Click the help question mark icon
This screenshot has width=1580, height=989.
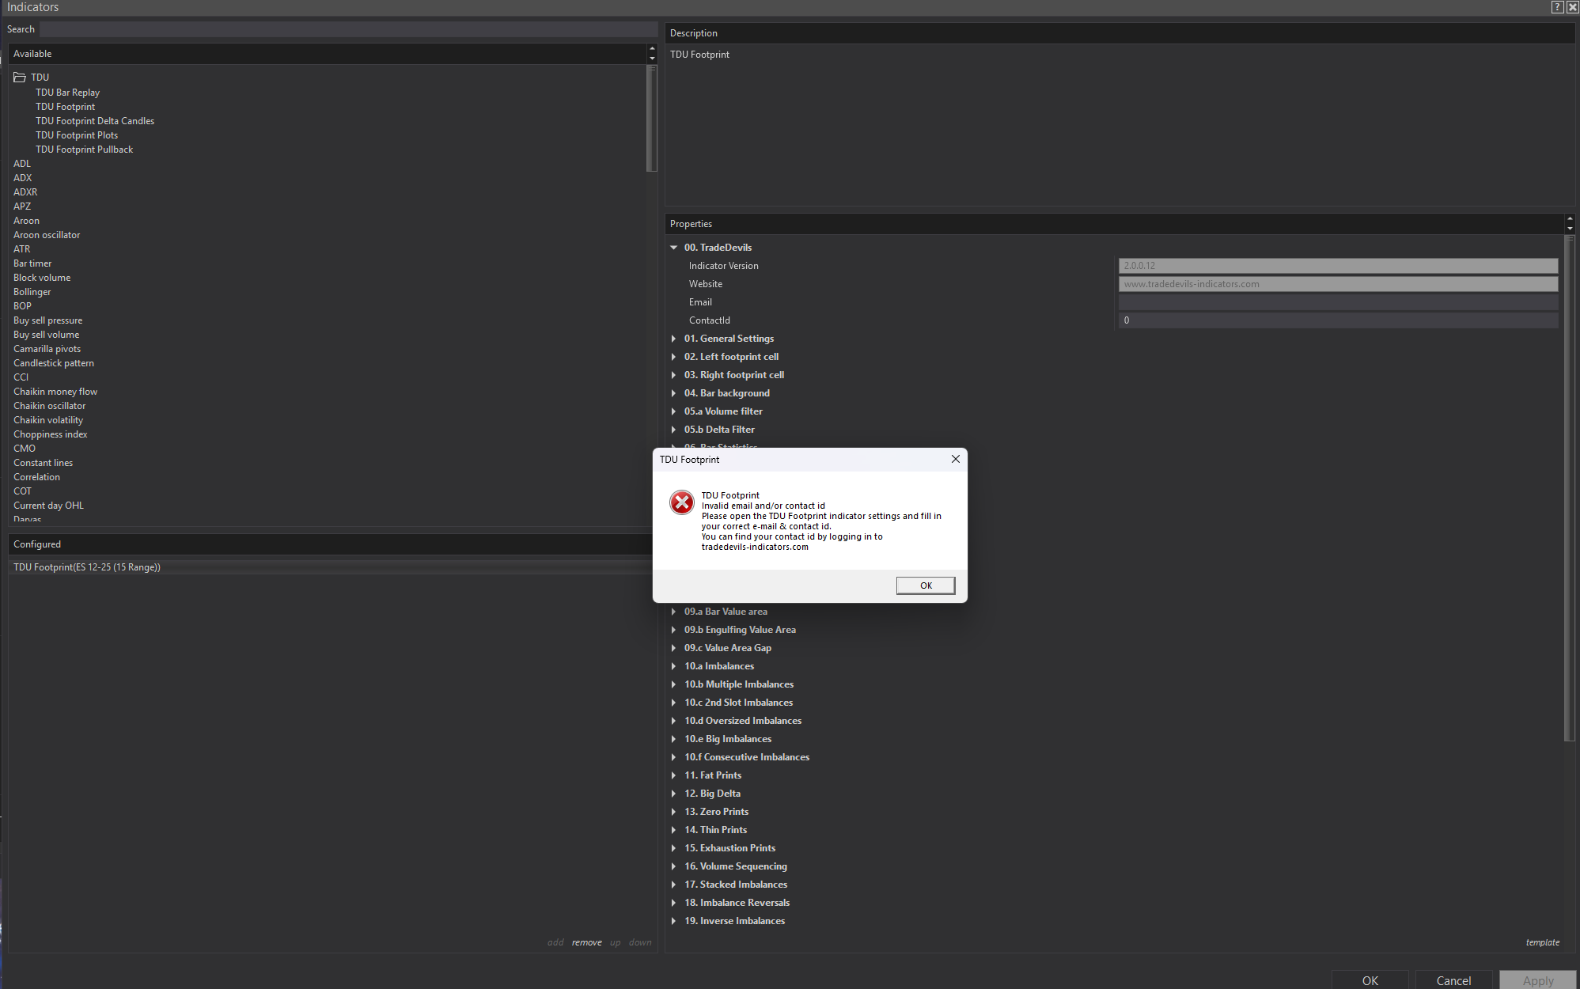pos(1556,7)
